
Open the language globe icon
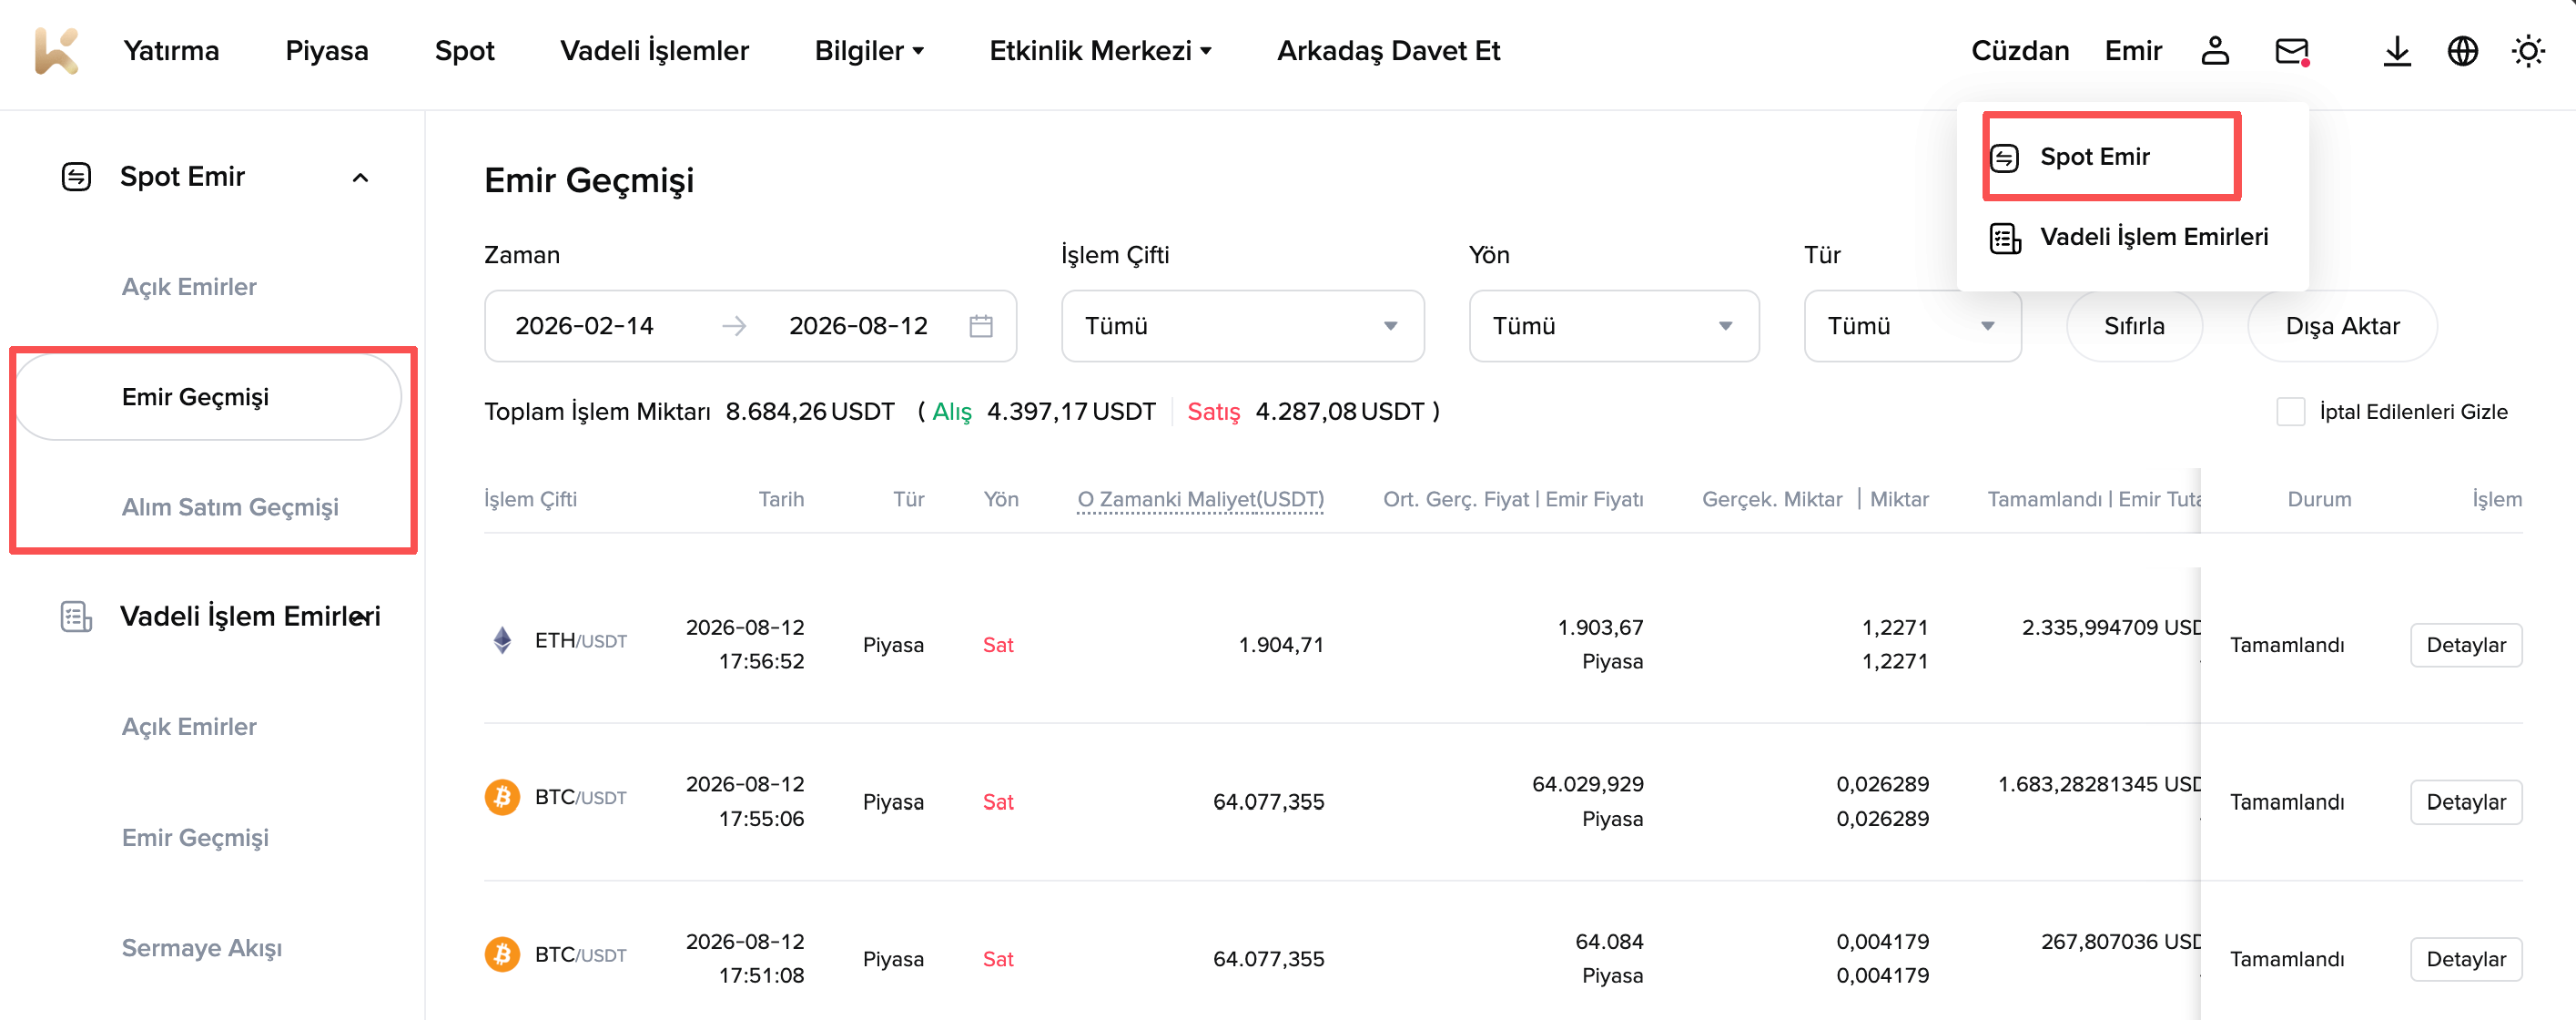(2463, 50)
